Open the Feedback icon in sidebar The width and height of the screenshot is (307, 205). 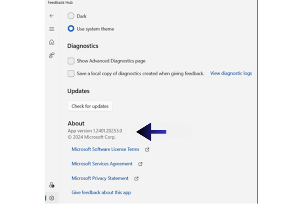(x=52, y=55)
